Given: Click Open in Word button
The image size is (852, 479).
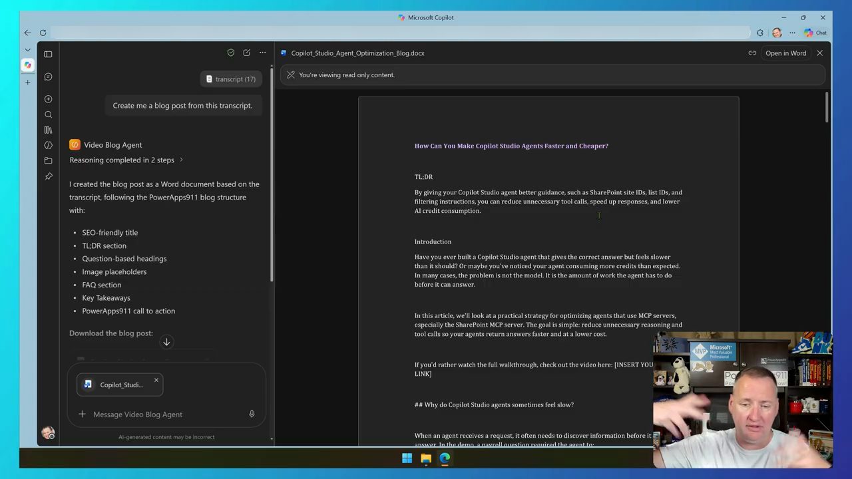Looking at the screenshot, I should click(785, 53).
